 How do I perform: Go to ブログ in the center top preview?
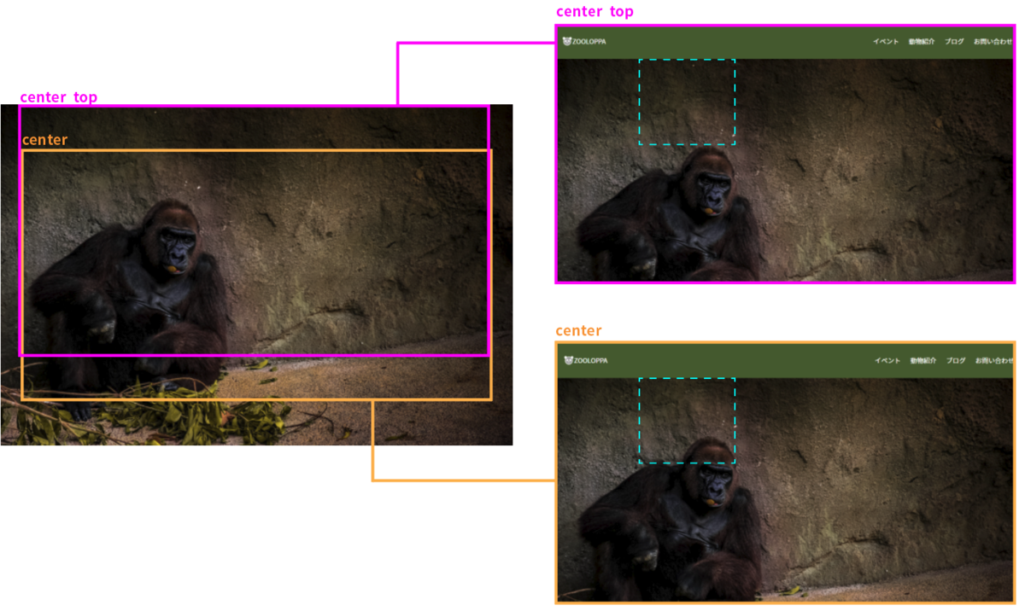[x=954, y=41]
